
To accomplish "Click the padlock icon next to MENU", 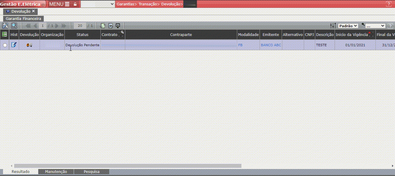I will pyautogui.click(x=75, y=4).
